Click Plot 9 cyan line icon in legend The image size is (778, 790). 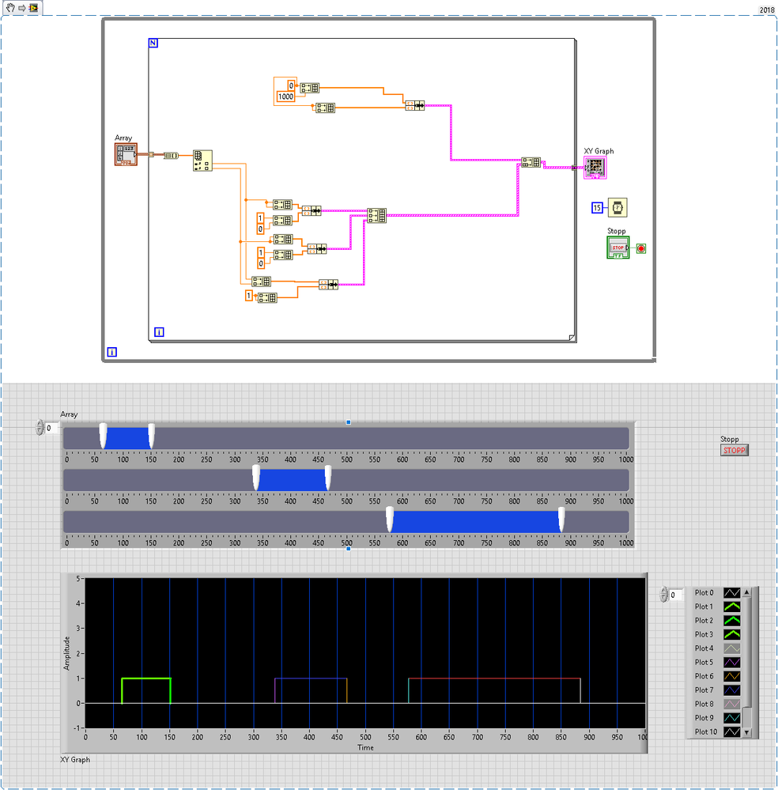(x=731, y=718)
